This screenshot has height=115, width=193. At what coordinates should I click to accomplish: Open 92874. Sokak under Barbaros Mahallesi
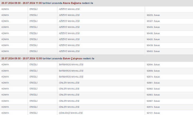coord(153,77)
